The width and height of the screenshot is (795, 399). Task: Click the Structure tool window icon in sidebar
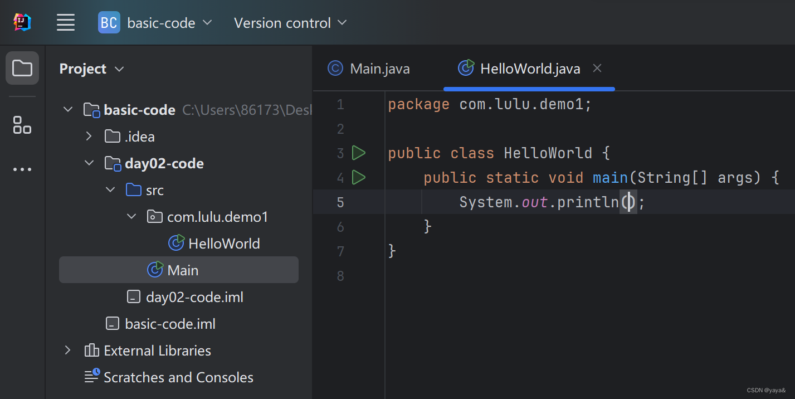click(22, 125)
